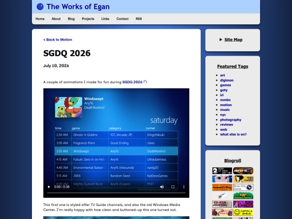Open the RSS feed link
Viewport: 292px width, 219px height.
click(139, 19)
